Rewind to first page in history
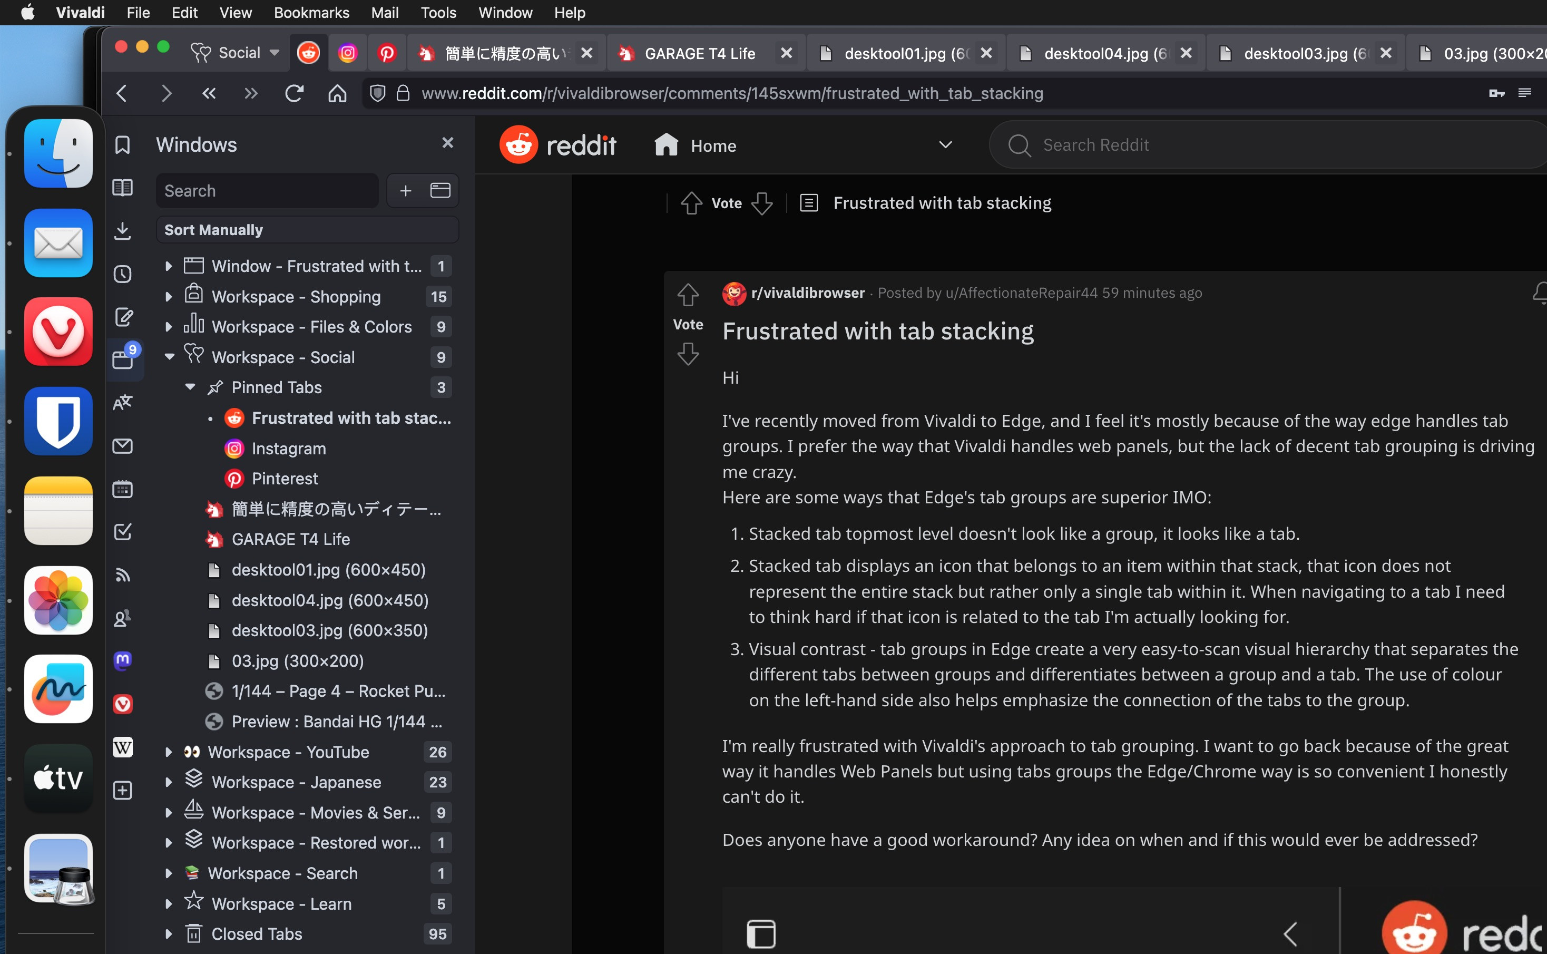 click(209, 94)
